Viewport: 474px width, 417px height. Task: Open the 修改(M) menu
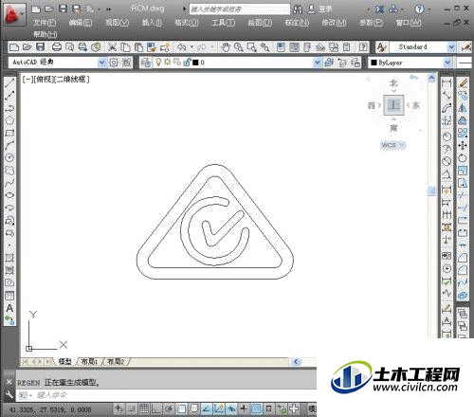coord(334,23)
